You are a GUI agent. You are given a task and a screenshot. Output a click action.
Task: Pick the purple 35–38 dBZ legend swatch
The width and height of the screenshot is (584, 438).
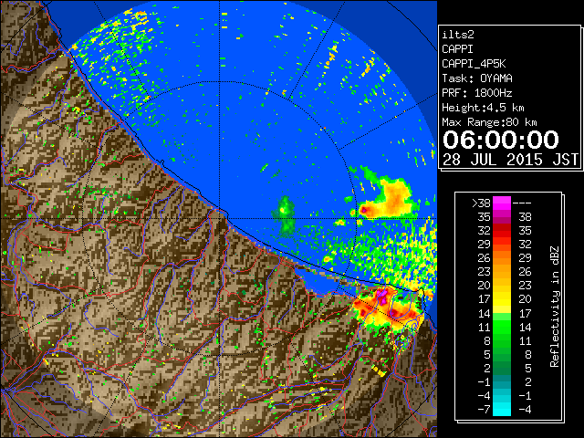(502, 217)
